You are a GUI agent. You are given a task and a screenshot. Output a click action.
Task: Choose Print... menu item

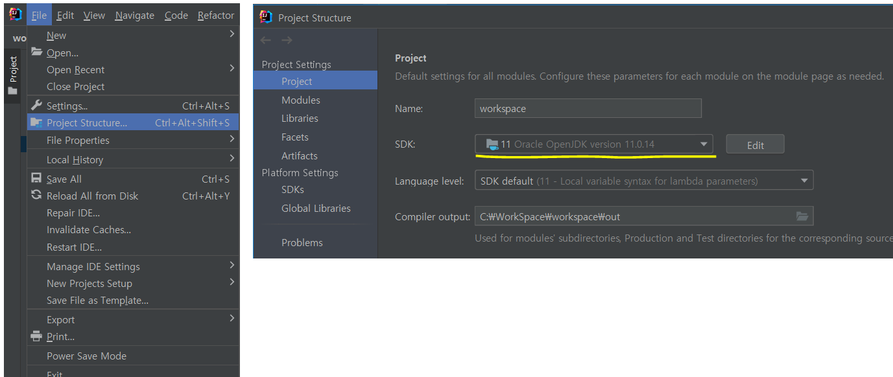click(133, 337)
